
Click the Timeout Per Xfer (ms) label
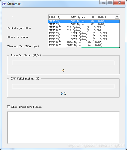[23, 46]
